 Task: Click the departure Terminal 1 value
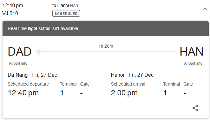[x=62, y=93]
